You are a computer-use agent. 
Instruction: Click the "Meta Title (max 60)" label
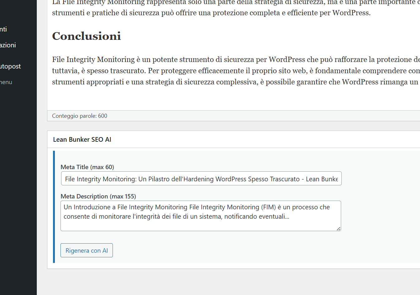(x=87, y=167)
